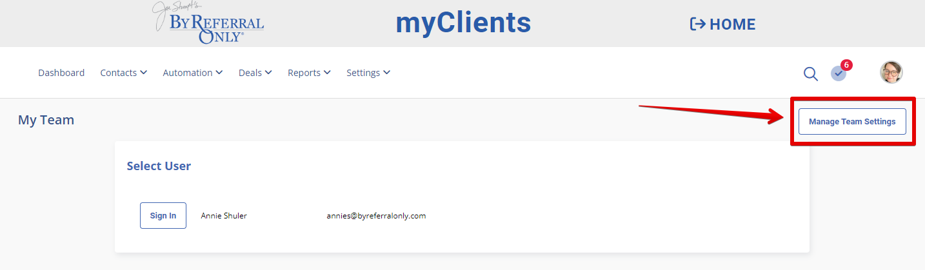Open the tasks checkmark notification icon
925x270 pixels.
[x=838, y=73]
